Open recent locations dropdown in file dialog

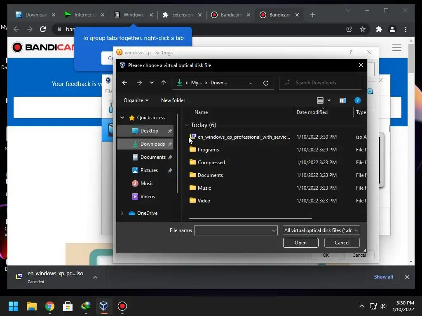click(152, 83)
